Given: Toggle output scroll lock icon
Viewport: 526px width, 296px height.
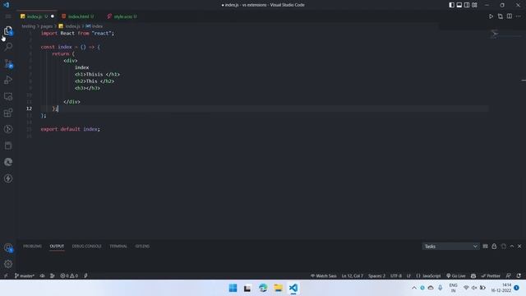Looking at the screenshot, I should (494, 247).
